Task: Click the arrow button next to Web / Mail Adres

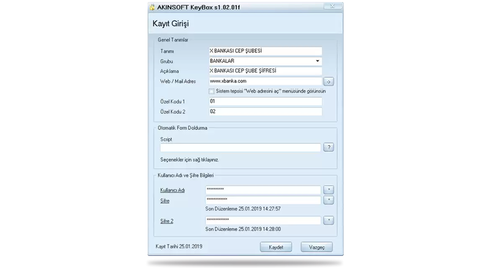Action: point(329,82)
